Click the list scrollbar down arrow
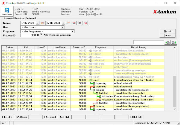The height and width of the screenshot is (125, 180). click(x=175, y=109)
